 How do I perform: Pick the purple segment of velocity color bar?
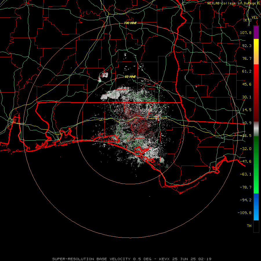click(256, 32)
